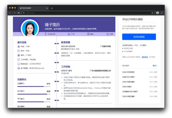Focus the browser address bar
The height and width of the screenshot is (118, 172).
88,13
